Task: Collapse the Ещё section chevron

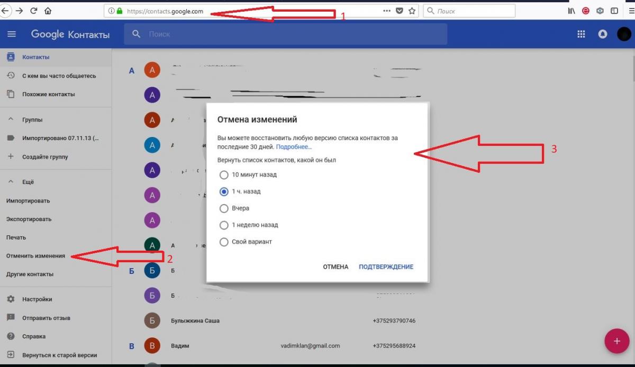Action: click(11, 182)
